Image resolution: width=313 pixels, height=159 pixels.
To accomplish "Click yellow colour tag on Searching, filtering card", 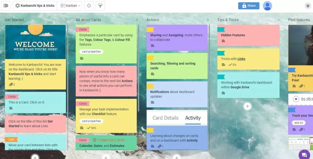I will (x=150, y=58).
